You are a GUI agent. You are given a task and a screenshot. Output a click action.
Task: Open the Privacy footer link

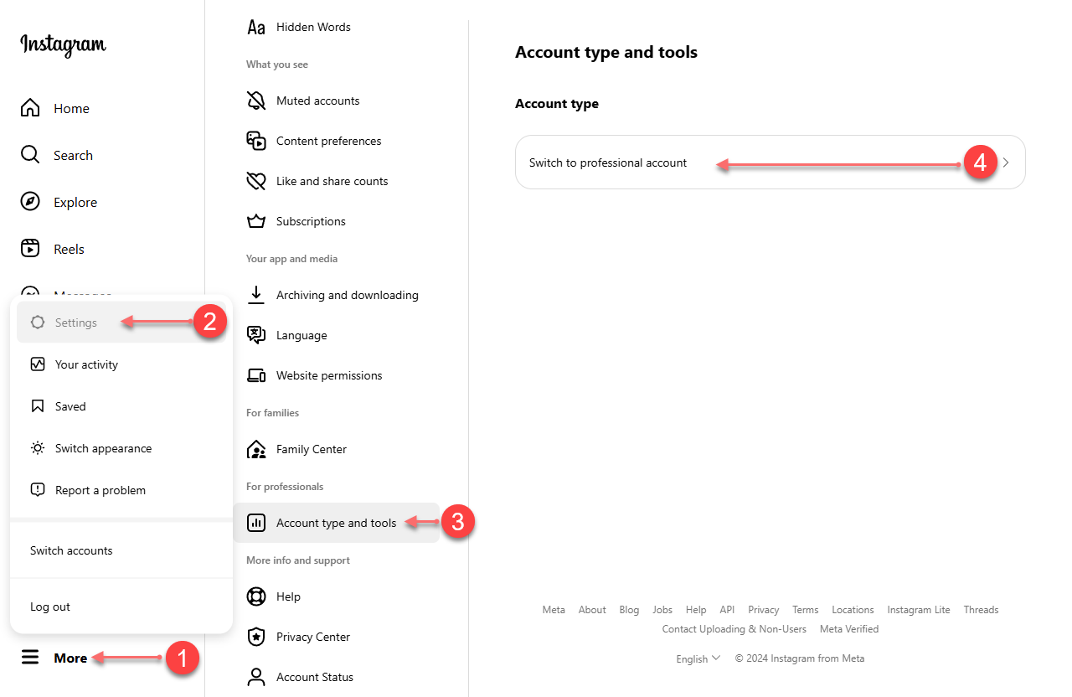click(764, 610)
